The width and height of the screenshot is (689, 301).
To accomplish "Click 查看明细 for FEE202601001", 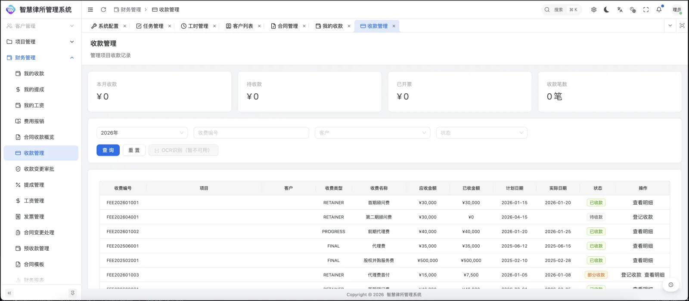I will (x=643, y=203).
